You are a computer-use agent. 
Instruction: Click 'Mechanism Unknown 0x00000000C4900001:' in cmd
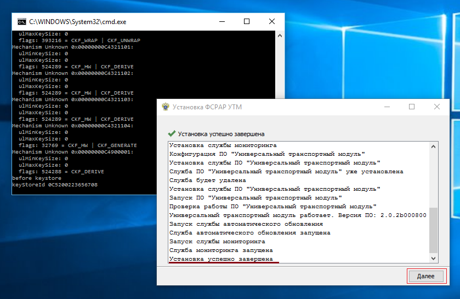[x=73, y=152]
